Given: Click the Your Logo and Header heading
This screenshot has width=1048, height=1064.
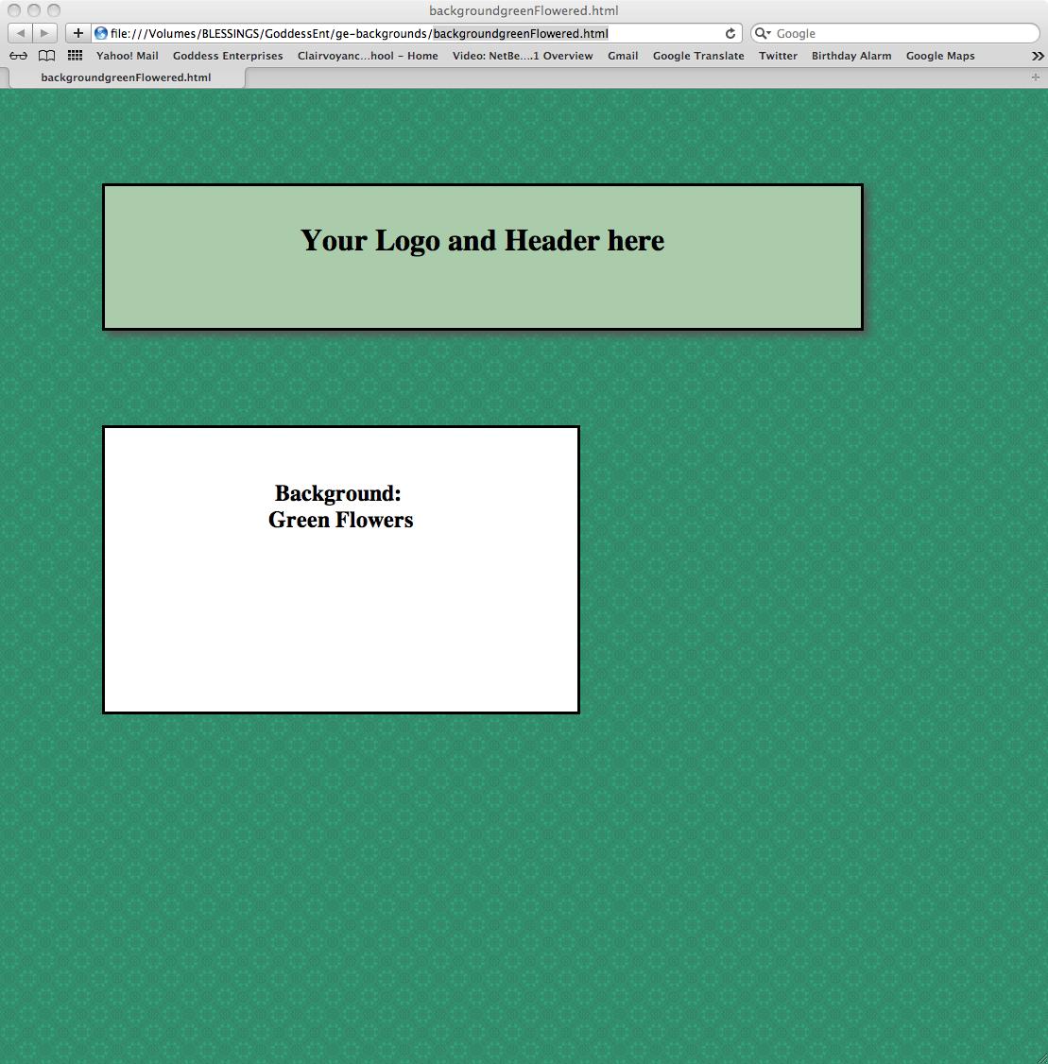Looking at the screenshot, I should tap(482, 241).
